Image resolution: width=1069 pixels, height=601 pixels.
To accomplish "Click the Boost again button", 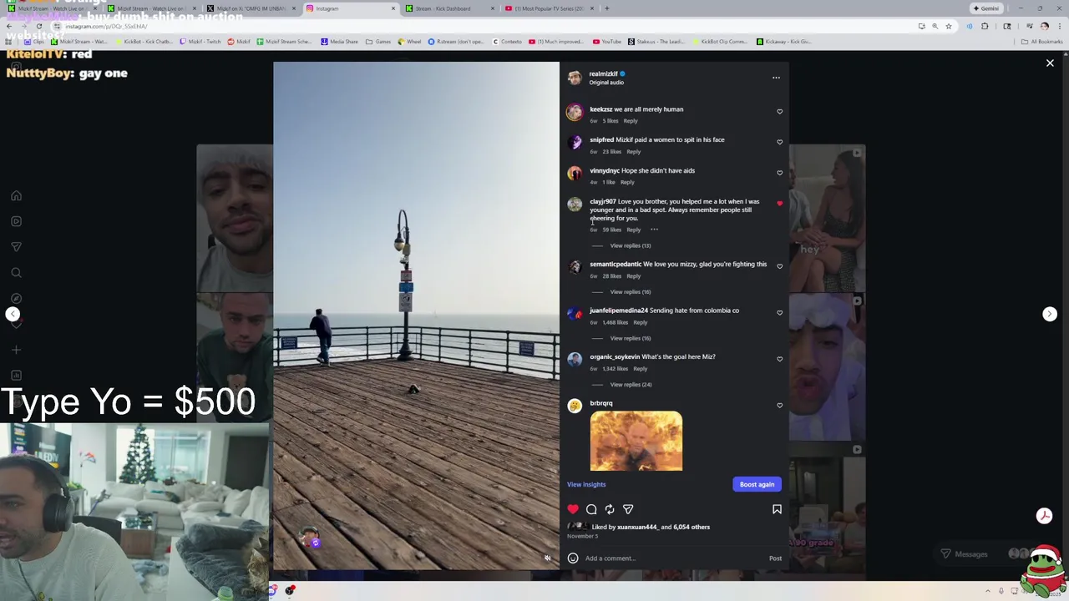I will pyautogui.click(x=757, y=484).
